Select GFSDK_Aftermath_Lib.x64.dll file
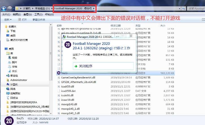The image size is (205, 125). pos(79,82)
